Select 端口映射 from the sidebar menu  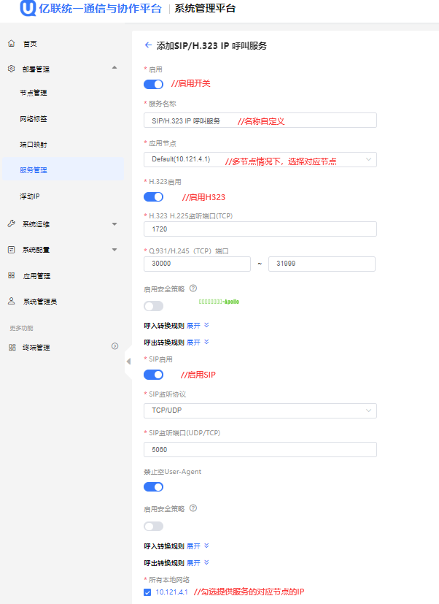(x=34, y=145)
